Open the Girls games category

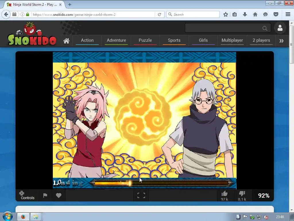tap(203, 40)
